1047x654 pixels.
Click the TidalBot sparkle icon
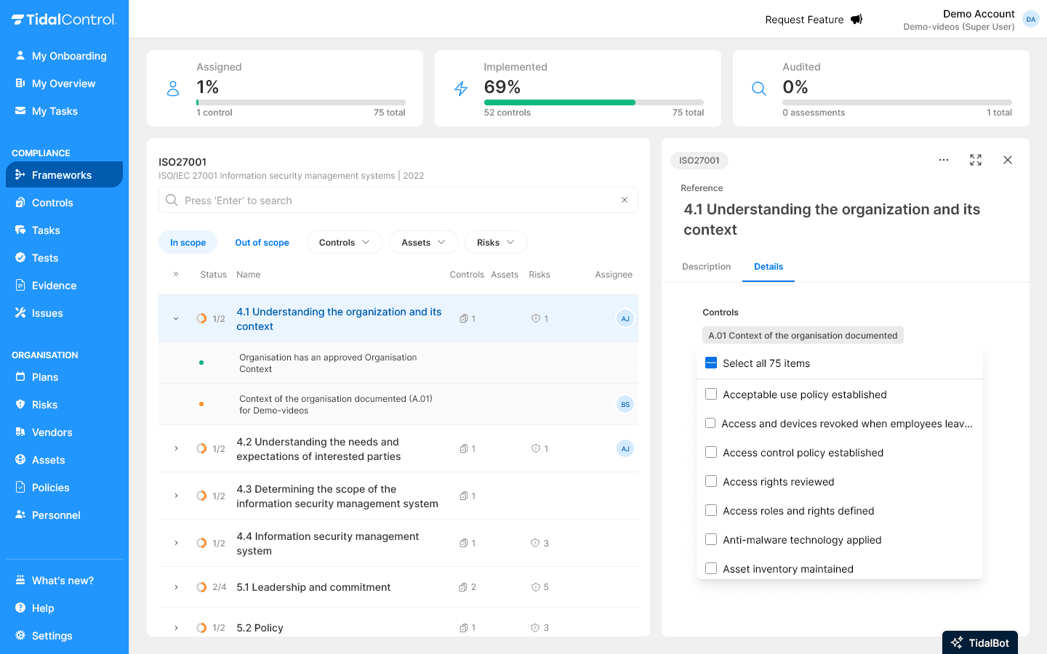coord(957,642)
